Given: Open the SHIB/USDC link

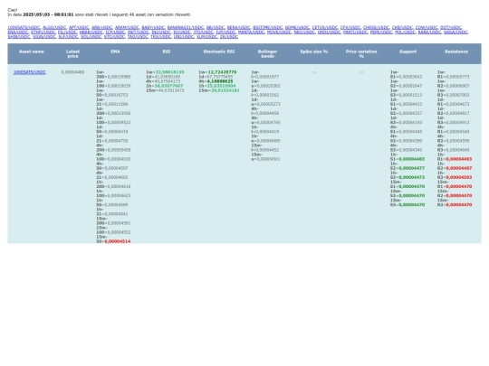Looking at the screenshot, I should click(19, 37).
